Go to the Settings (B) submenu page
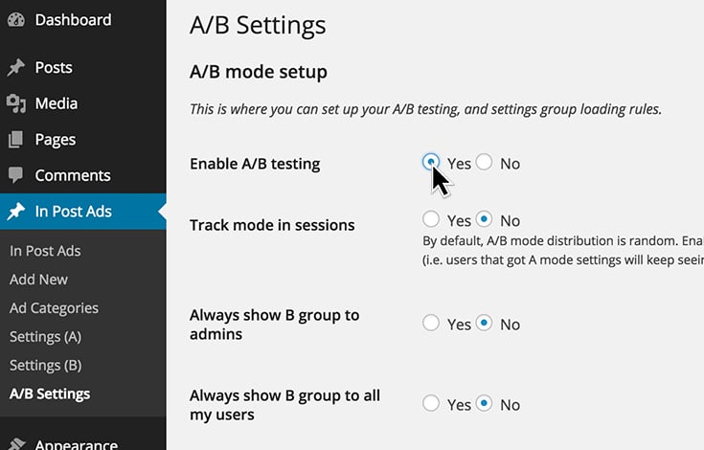The width and height of the screenshot is (704, 450). tap(45, 366)
